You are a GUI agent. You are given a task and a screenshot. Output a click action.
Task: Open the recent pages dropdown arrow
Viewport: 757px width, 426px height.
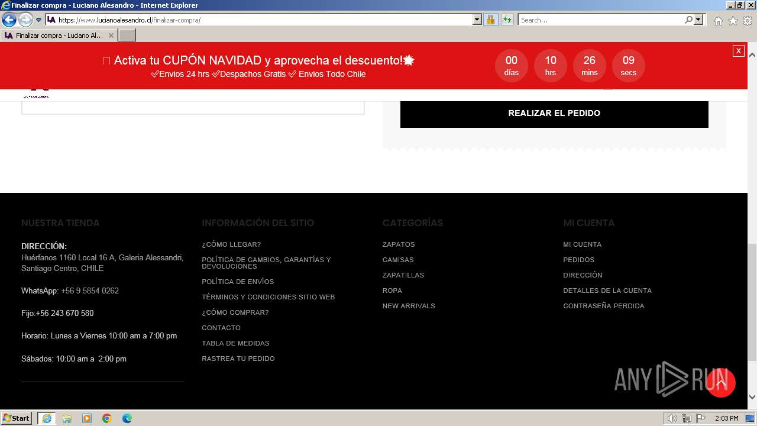pyautogui.click(x=39, y=20)
